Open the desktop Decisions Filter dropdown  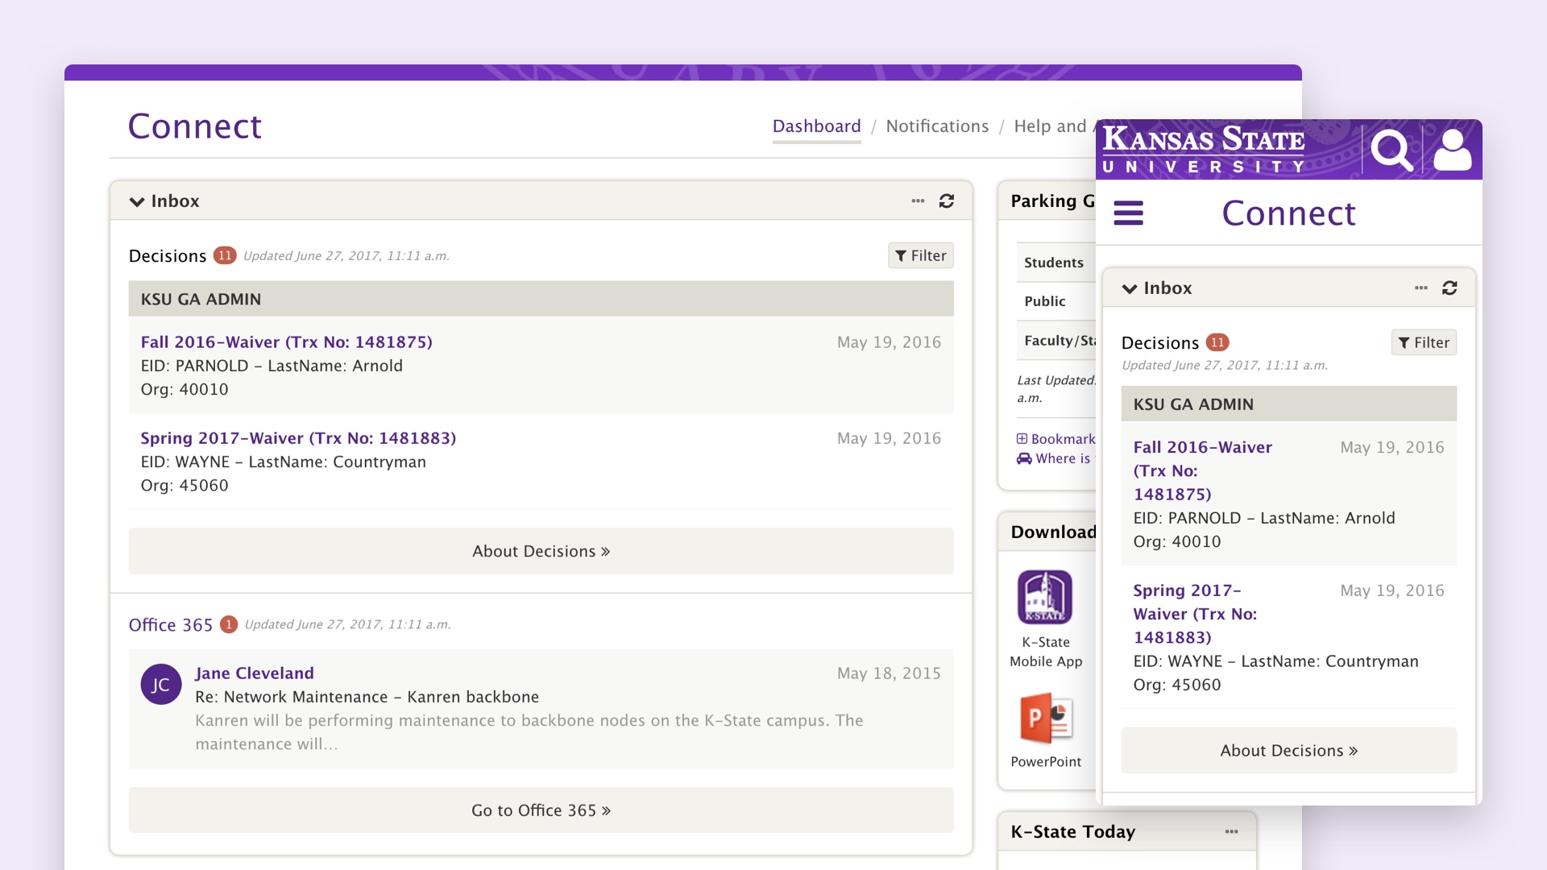[920, 255]
